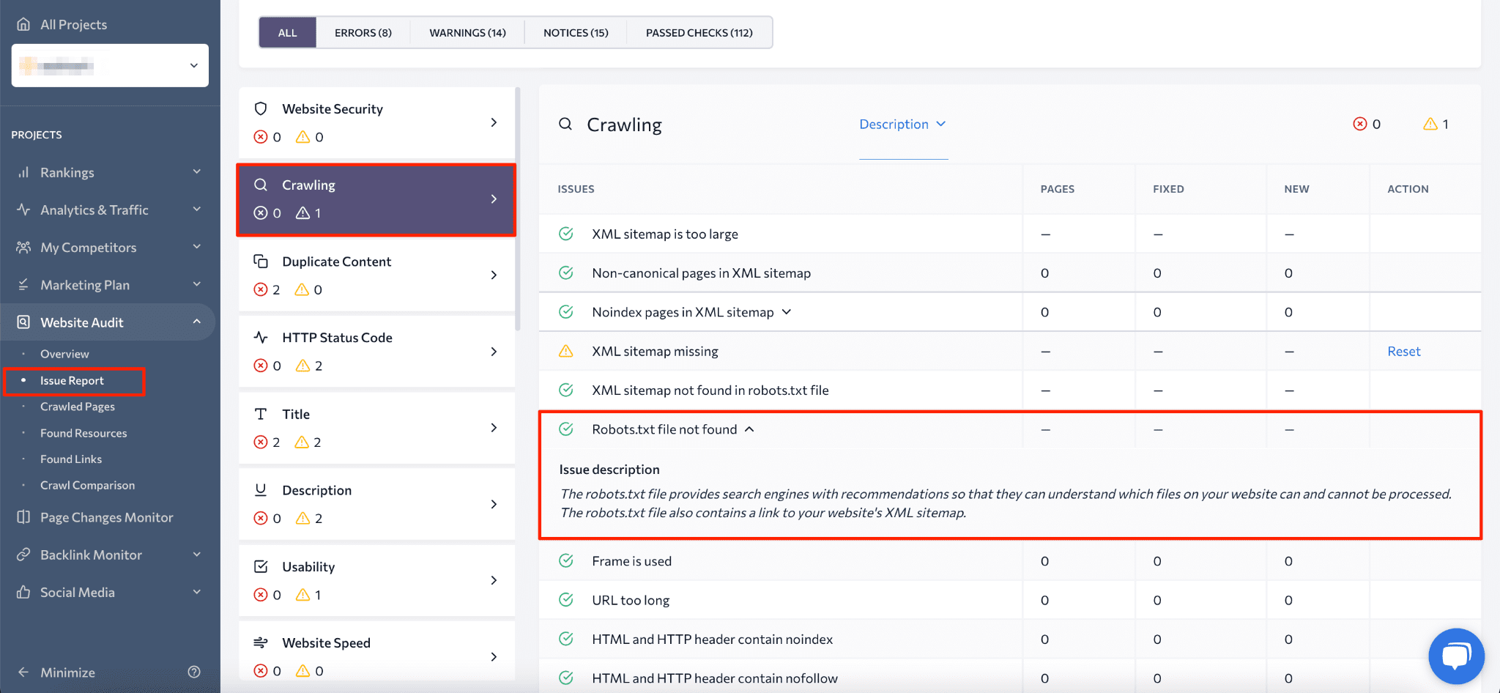
Task: Collapse the Robots.txt file not found description
Action: 749,429
